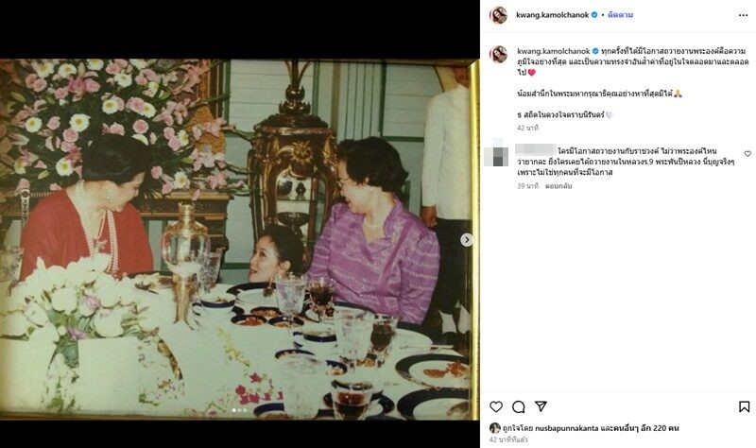
Task: Open comments via the speech bubble icon
Action: pyautogui.click(x=518, y=407)
